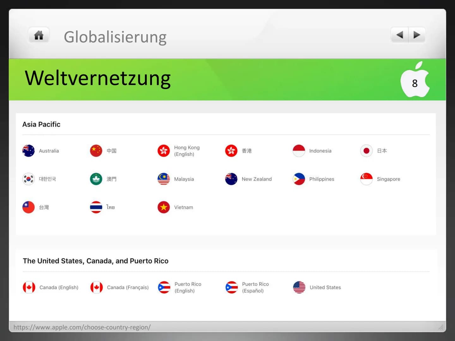Click the Singapore flag icon
Image resolution: width=455 pixels, height=341 pixels.
click(367, 179)
